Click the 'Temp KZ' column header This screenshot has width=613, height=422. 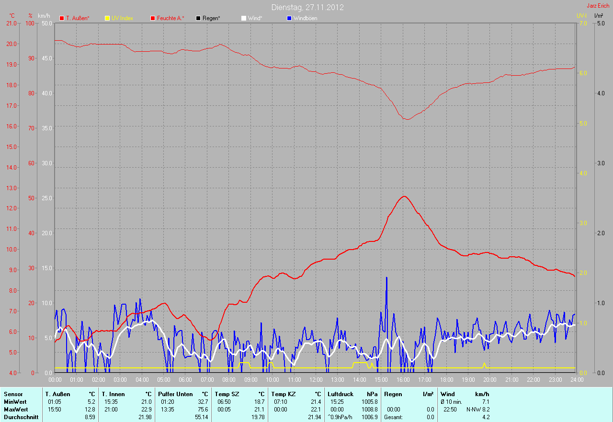click(x=284, y=394)
